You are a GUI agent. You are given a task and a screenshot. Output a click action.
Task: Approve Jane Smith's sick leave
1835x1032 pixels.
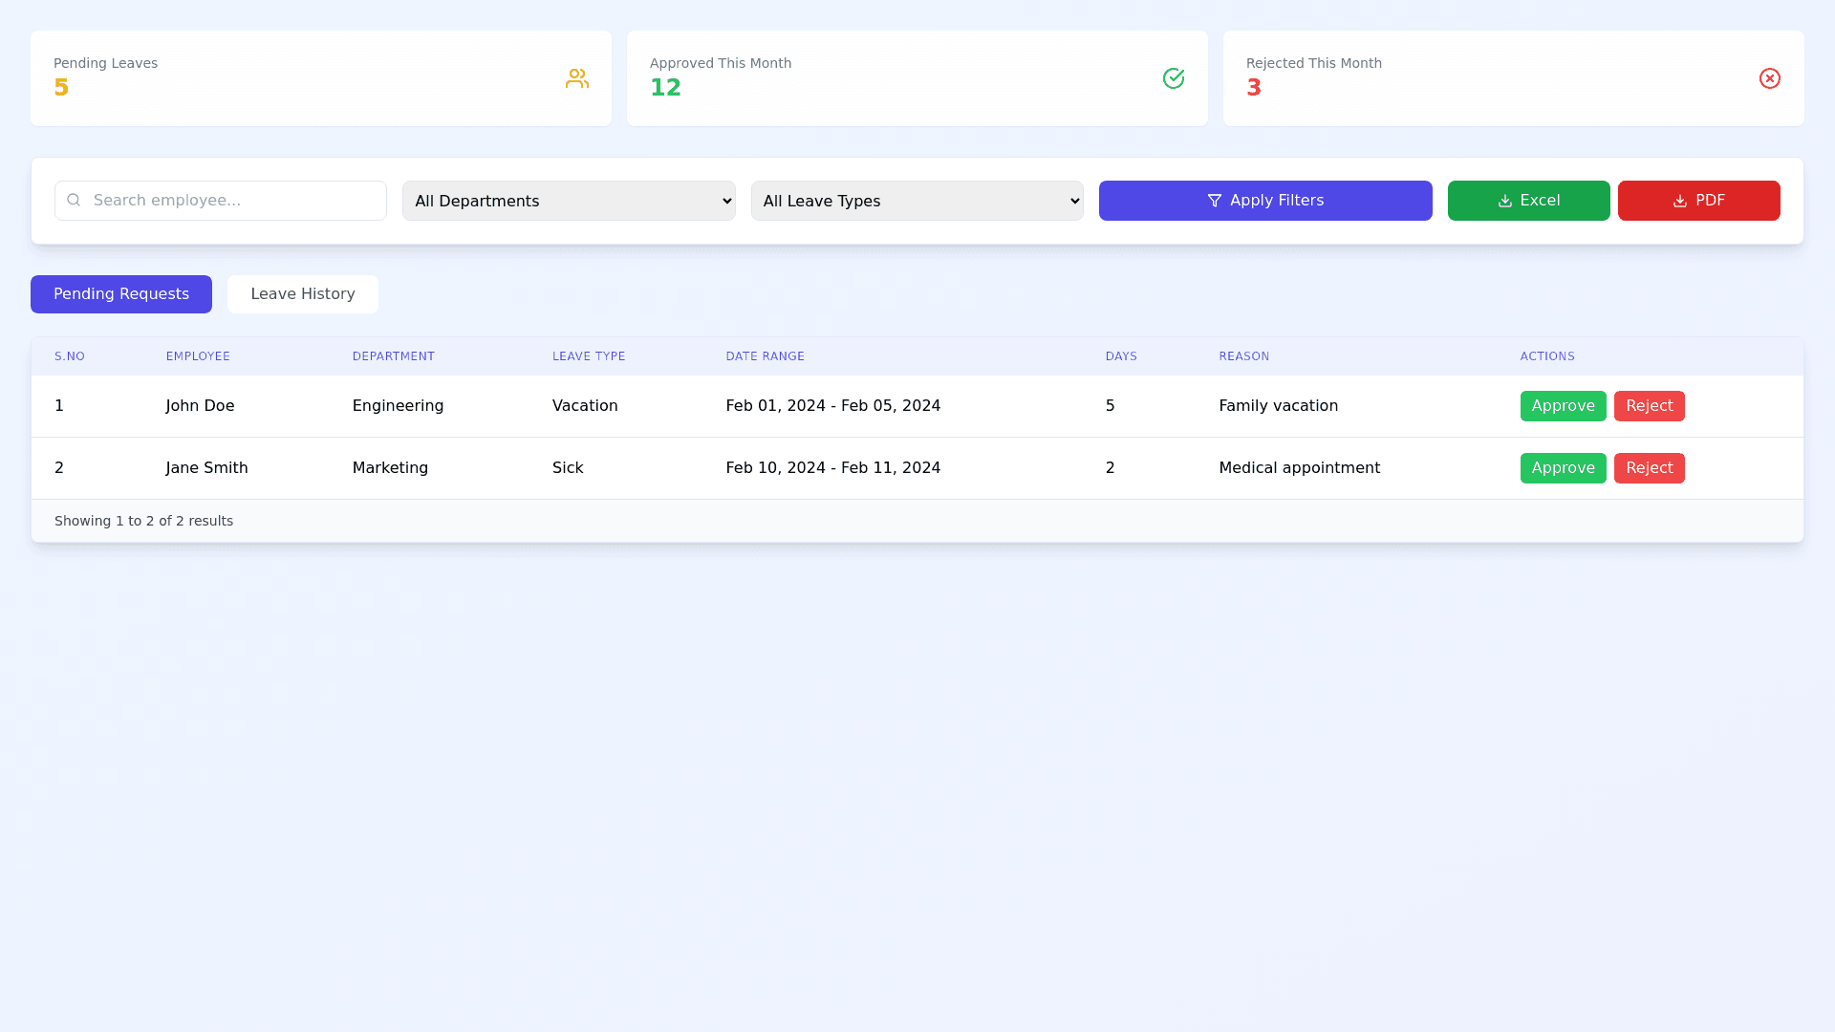click(1563, 468)
